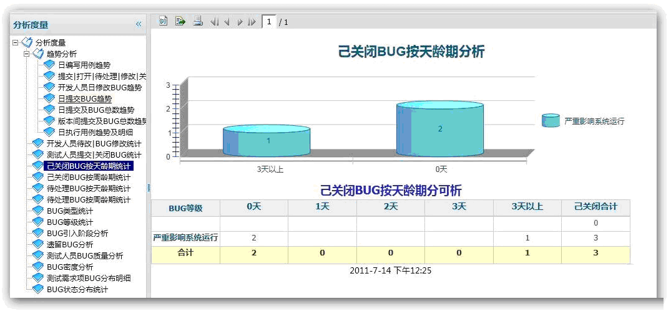Collapse the 趋势分析 tree node
Screen dimensions: 671x314
tap(27, 54)
